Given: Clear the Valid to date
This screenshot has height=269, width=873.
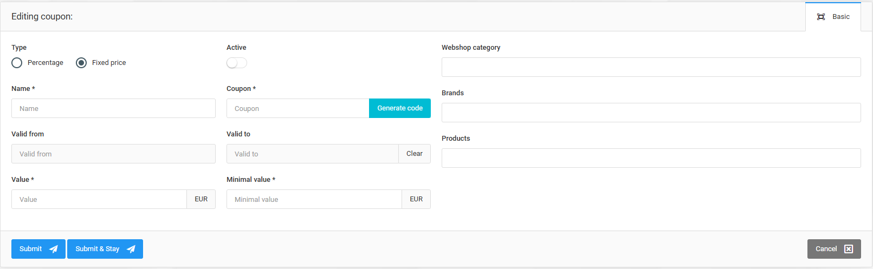Looking at the screenshot, I should [415, 154].
